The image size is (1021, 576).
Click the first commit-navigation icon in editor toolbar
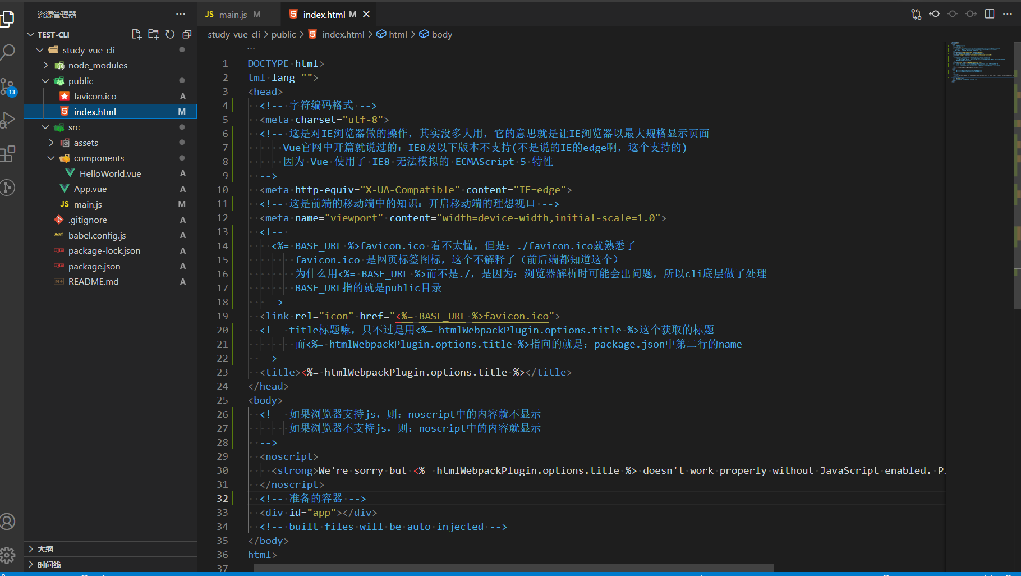[x=935, y=14]
